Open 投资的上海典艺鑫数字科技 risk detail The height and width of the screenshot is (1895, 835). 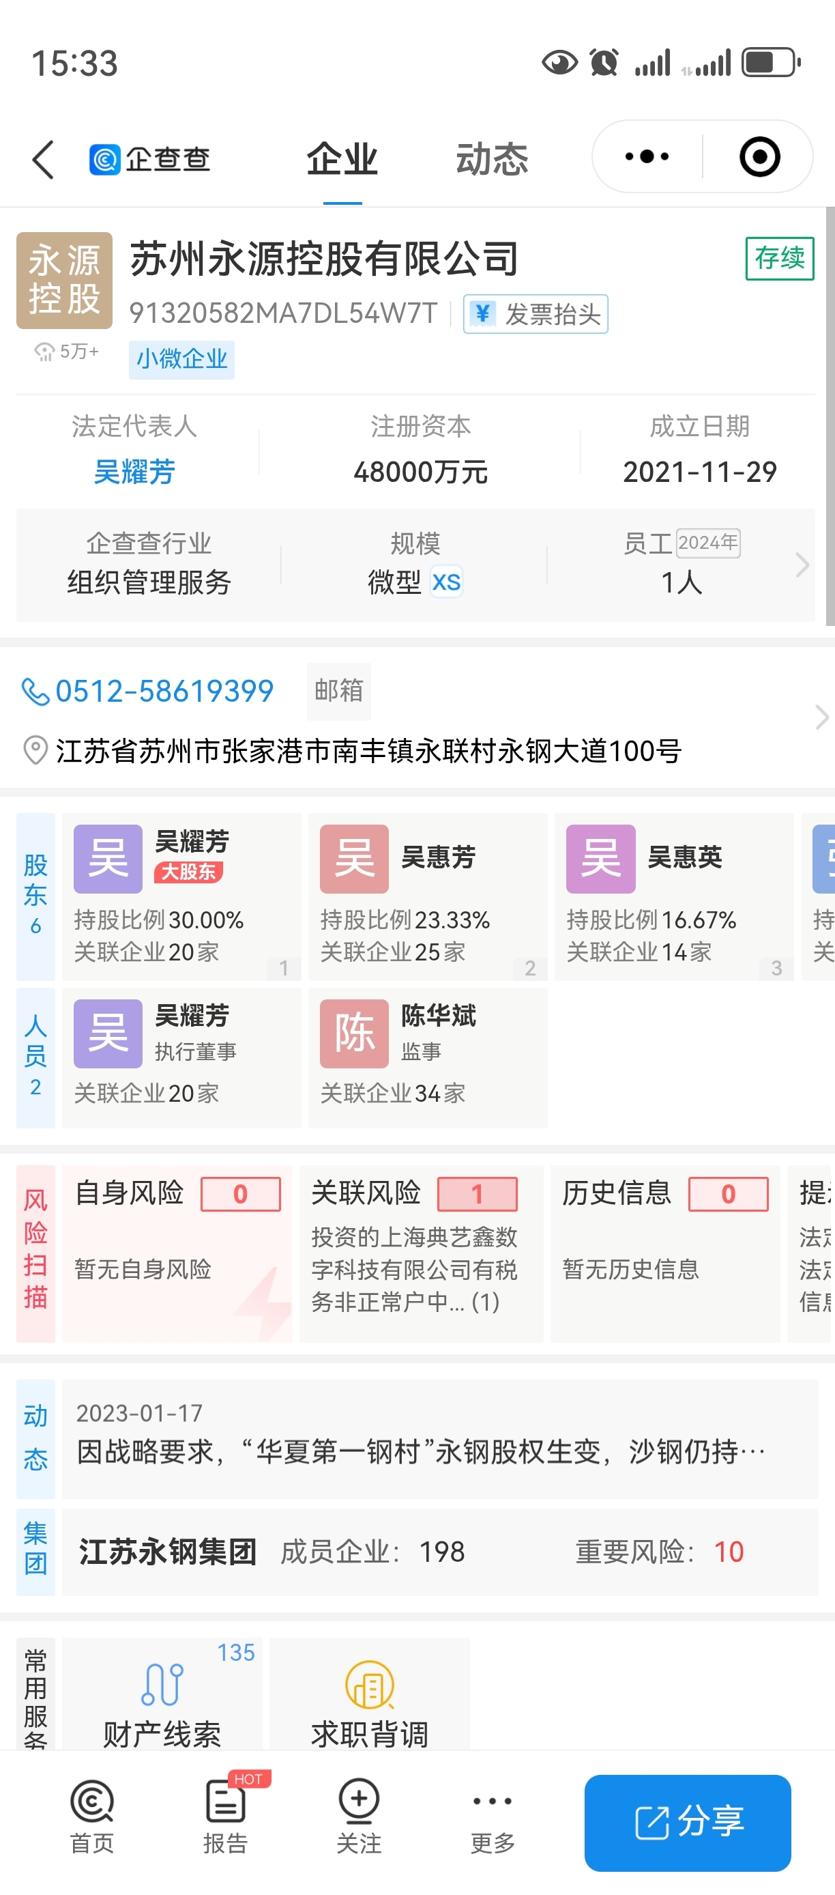coord(415,1269)
